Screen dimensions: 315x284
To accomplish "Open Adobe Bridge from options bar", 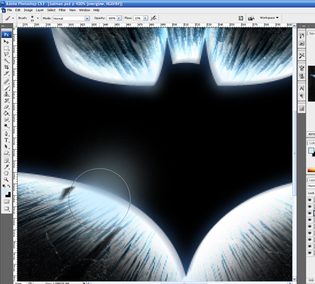I will [251, 18].
